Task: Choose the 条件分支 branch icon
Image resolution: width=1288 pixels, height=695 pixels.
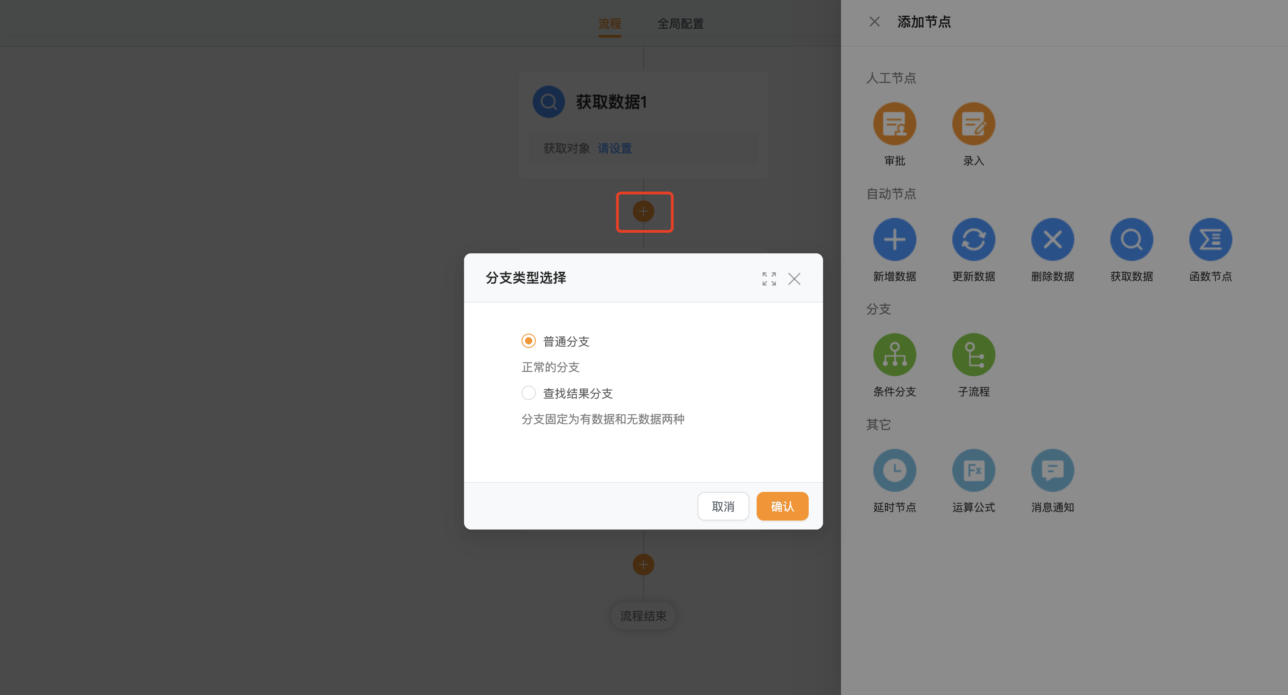Action: click(x=894, y=355)
